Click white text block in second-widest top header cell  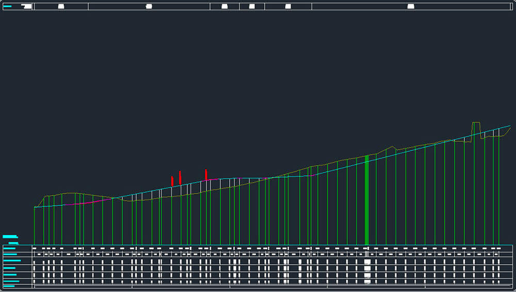pyautogui.click(x=149, y=6)
